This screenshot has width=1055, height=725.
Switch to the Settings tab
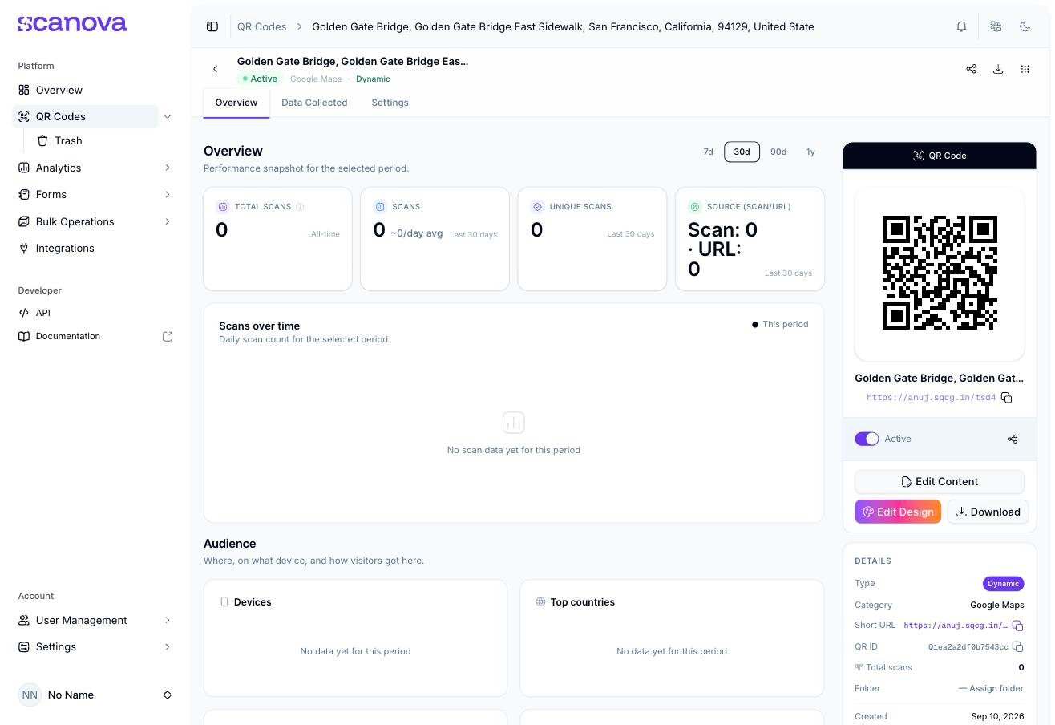(x=390, y=103)
